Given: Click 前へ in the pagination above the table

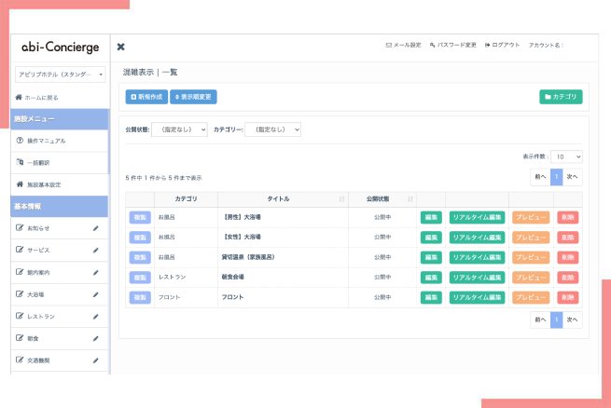Looking at the screenshot, I should [540, 177].
